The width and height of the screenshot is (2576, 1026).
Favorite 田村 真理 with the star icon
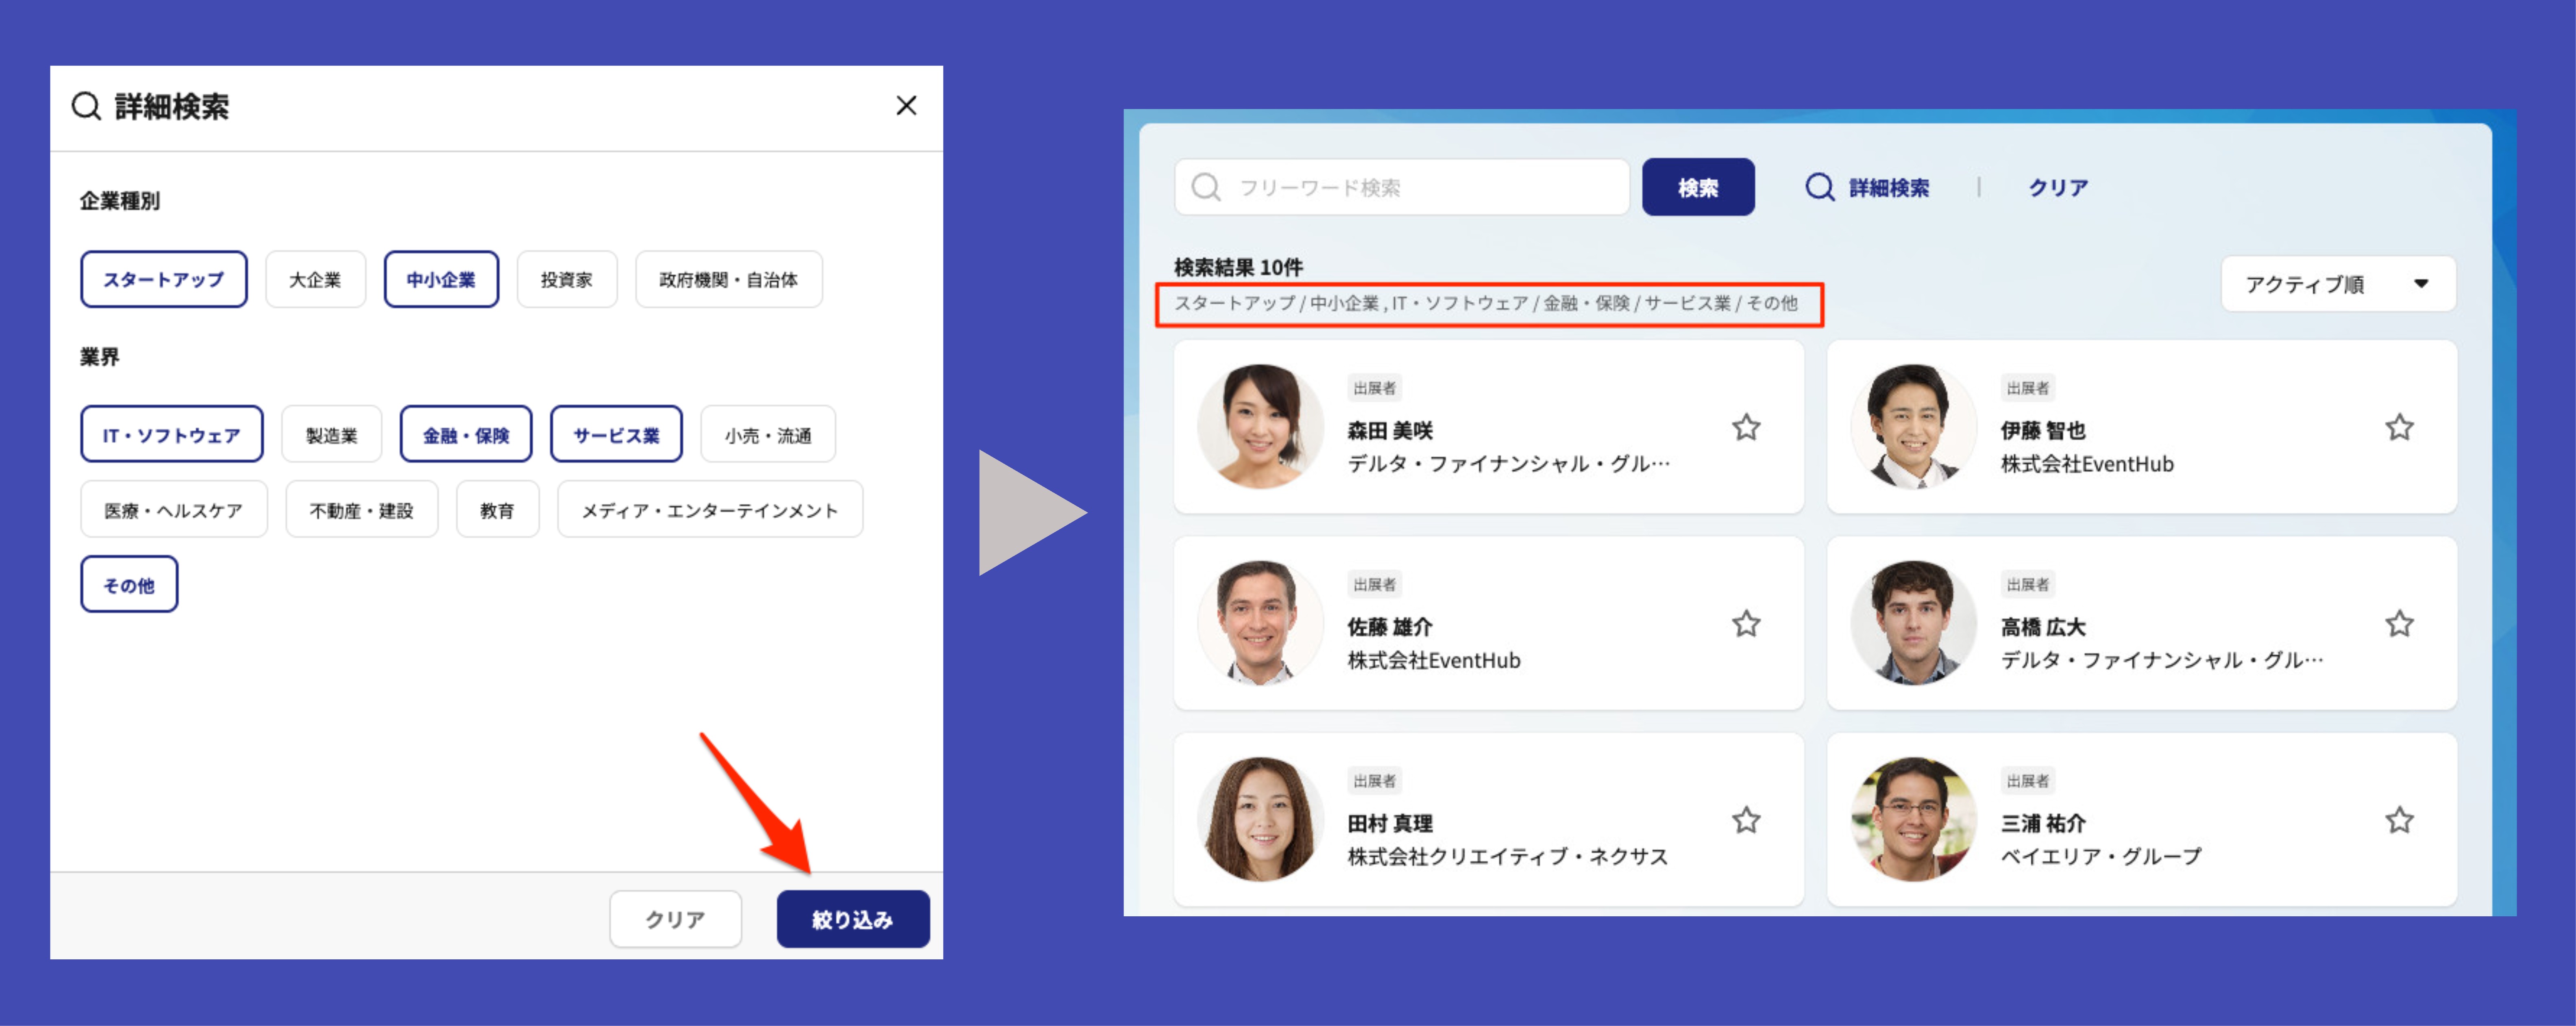[1746, 820]
